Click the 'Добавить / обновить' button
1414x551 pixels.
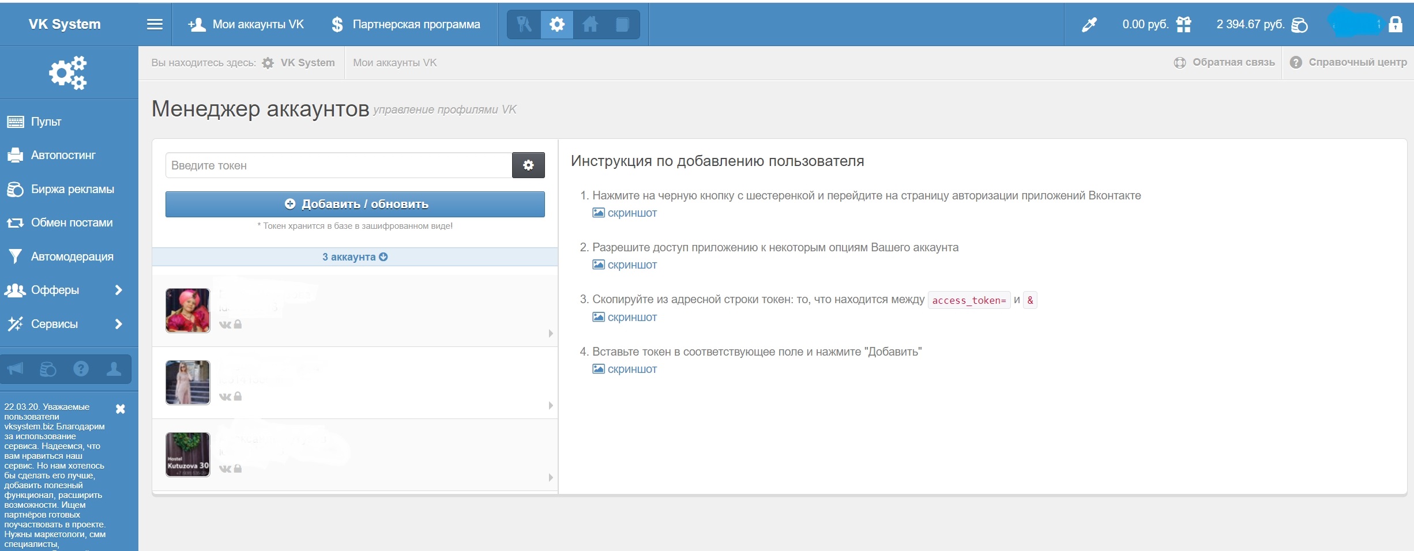355,204
